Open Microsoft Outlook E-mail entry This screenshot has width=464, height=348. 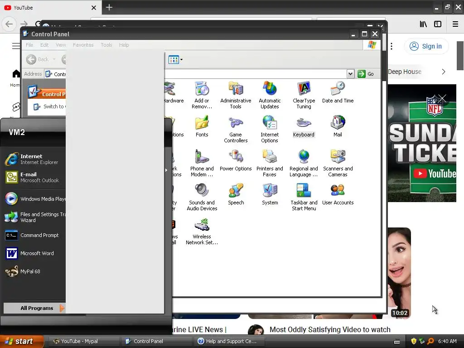34,177
